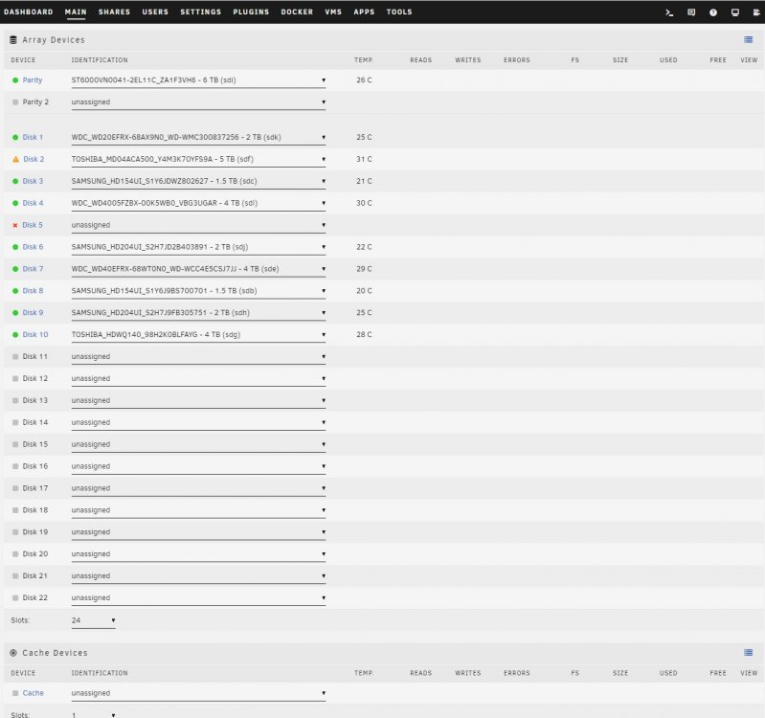Screen dimensions: 765x718
Task: Open the Disk 2 link
Action: pos(34,159)
